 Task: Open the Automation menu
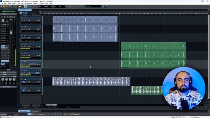[29, 4]
